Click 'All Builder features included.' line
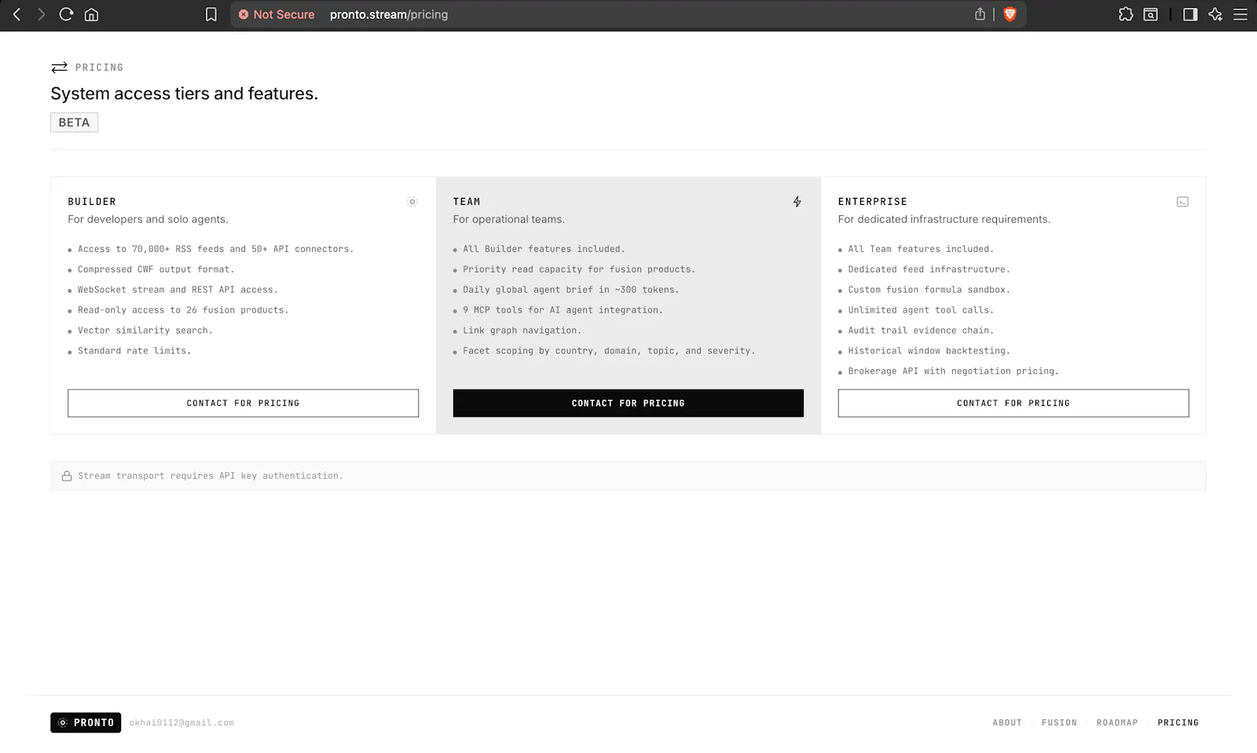 tap(544, 249)
